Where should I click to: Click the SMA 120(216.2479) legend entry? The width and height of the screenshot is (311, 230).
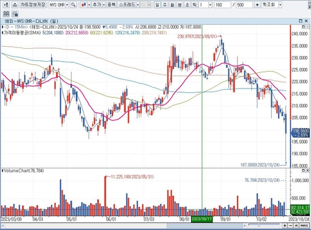point(128,33)
